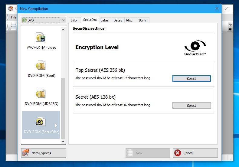Click the New compilation button

tap(148, 153)
